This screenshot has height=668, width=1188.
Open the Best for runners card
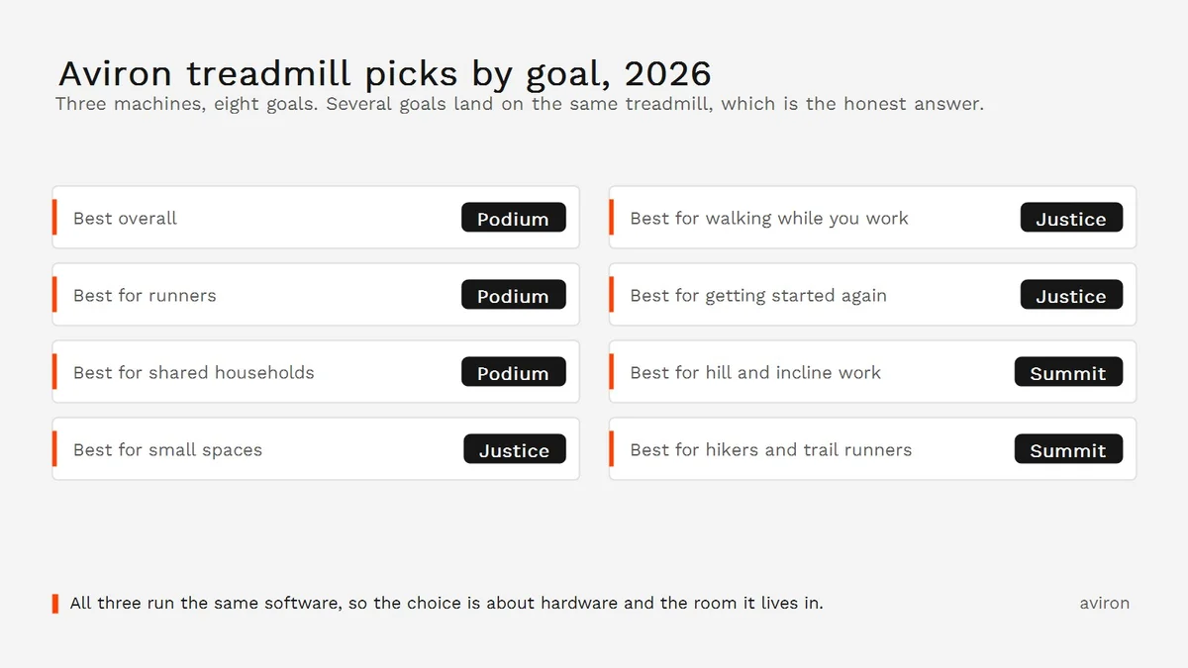coord(316,295)
